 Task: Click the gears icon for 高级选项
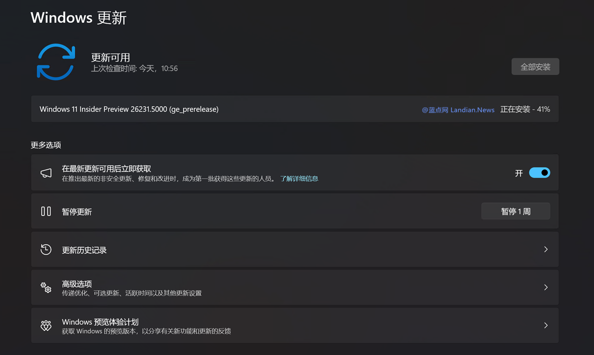tap(46, 287)
